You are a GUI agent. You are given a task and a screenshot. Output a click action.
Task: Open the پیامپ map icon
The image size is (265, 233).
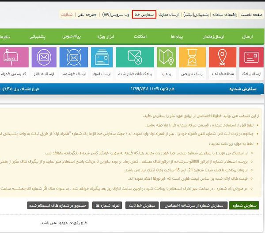click(x=167, y=57)
